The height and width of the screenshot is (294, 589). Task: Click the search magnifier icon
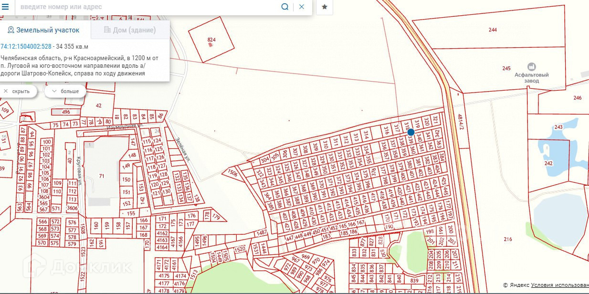[285, 7]
